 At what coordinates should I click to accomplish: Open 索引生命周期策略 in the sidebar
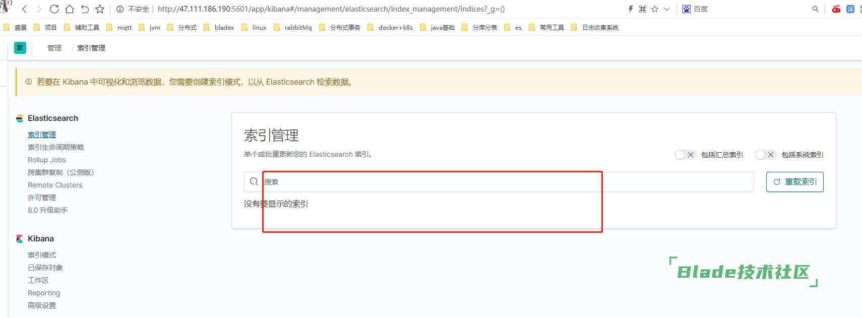pos(56,147)
